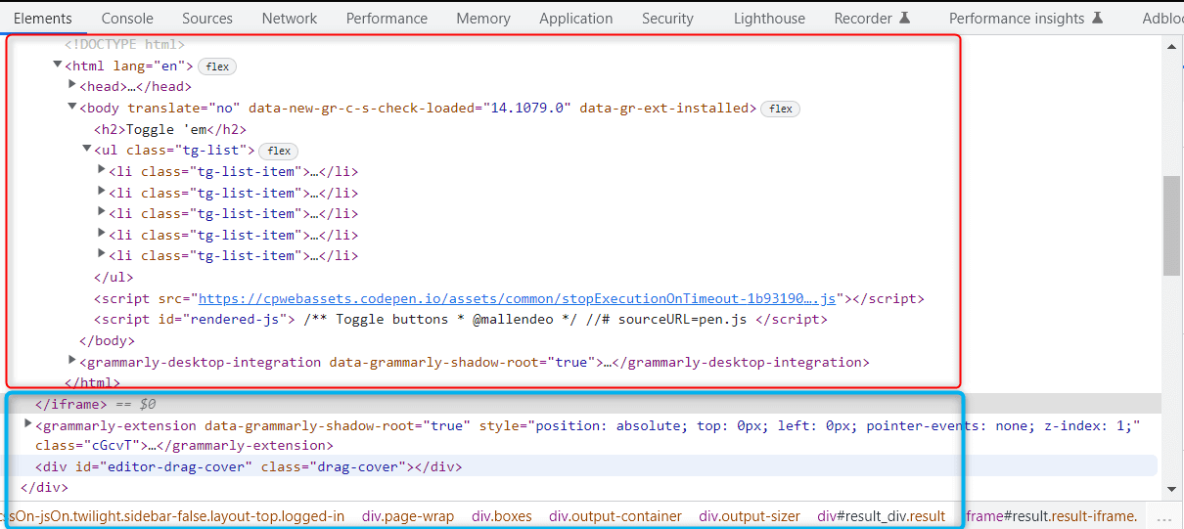
Task: Click the div#result_div.result breadcrumb
Action: tap(882, 516)
